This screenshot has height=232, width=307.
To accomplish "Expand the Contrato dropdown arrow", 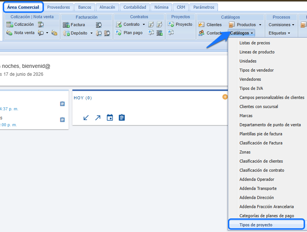I will 144,25.
